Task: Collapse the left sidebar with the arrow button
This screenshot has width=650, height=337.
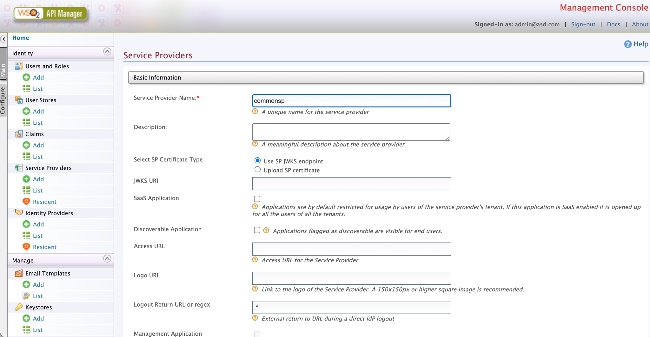Action: [x=3, y=39]
